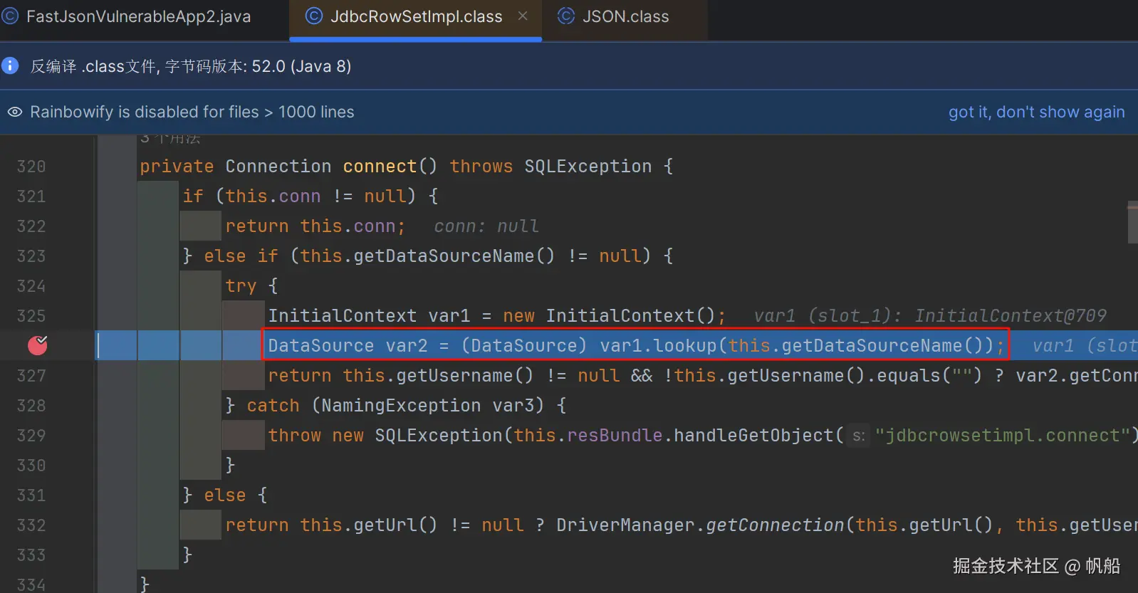The height and width of the screenshot is (593, 1138).
Task: Click 'DataSource var2' declaration on highlighted line
Action: 348,346
